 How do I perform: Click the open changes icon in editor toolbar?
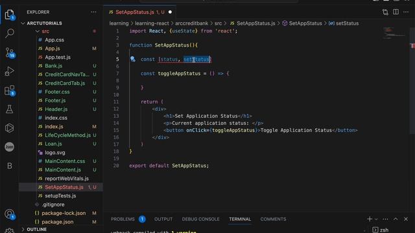tap(385, 12)
